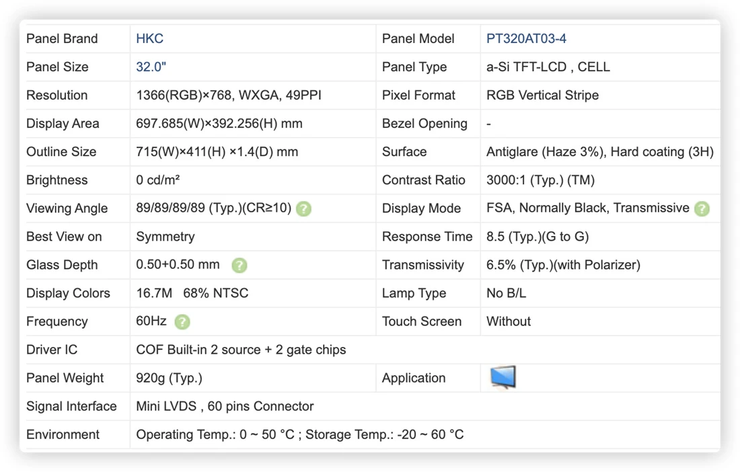
Task: Click the 8.5 (Typ.)(G to G) response time value
Action: [538, 237]
